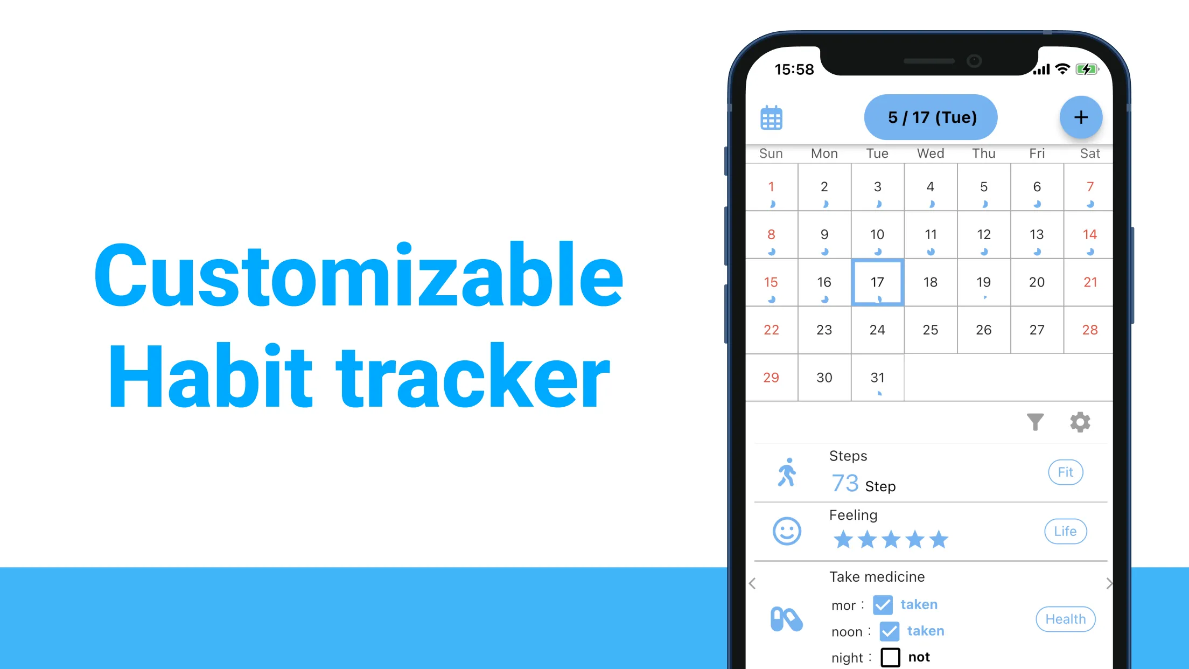Tap the medicine pill icon
1189x669 pixels.
tap(786, 618)
